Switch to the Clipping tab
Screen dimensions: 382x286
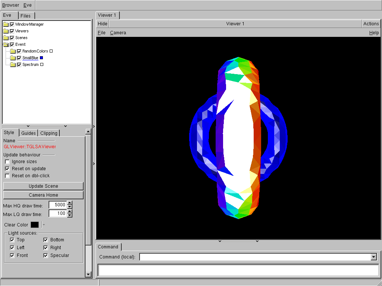pos(49,133)
